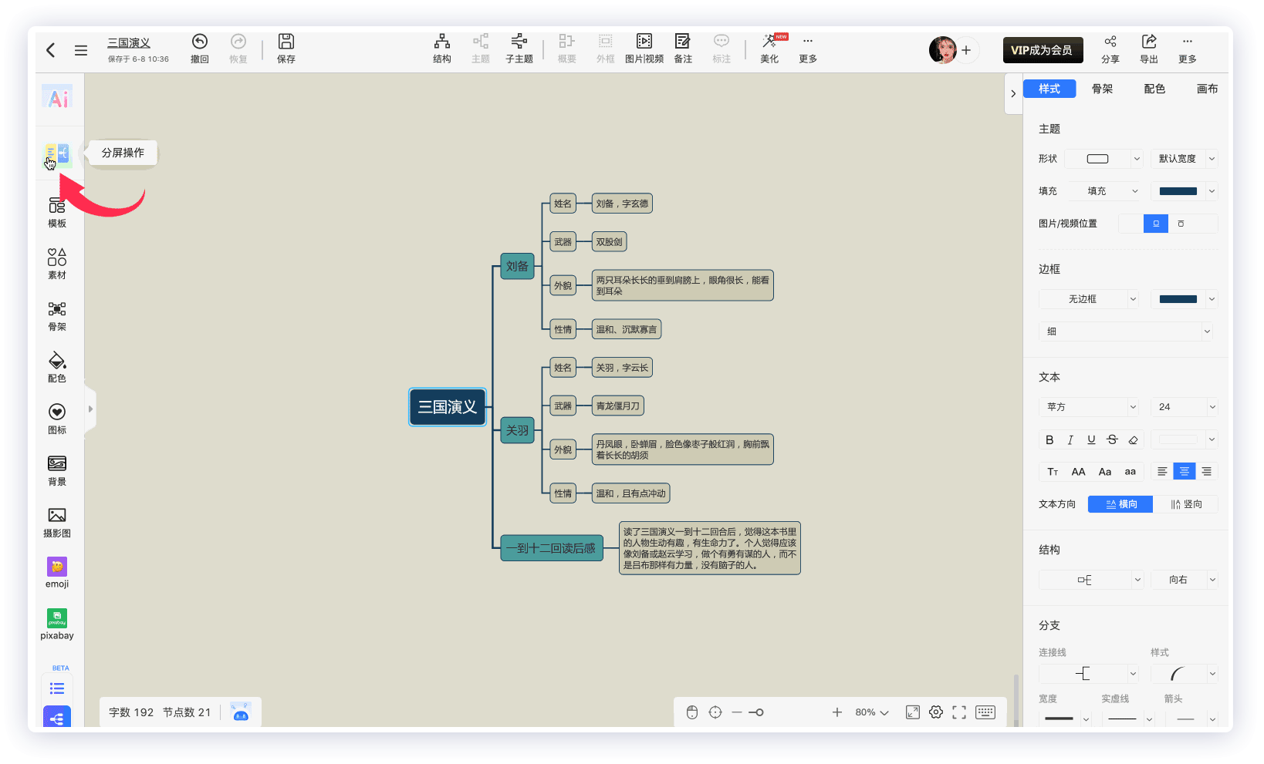Click the fill color swatch

1178,191
